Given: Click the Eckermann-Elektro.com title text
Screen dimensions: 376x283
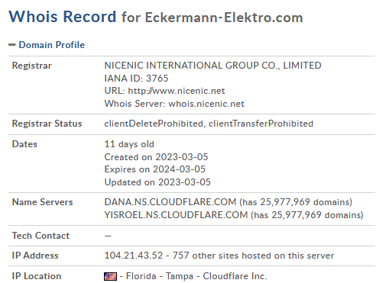Looking at the screenshot, I should pyautogui.click(x=224, y=18).
